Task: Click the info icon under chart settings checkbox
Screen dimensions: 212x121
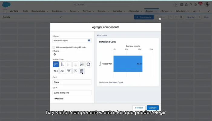Action: [55, 54]
